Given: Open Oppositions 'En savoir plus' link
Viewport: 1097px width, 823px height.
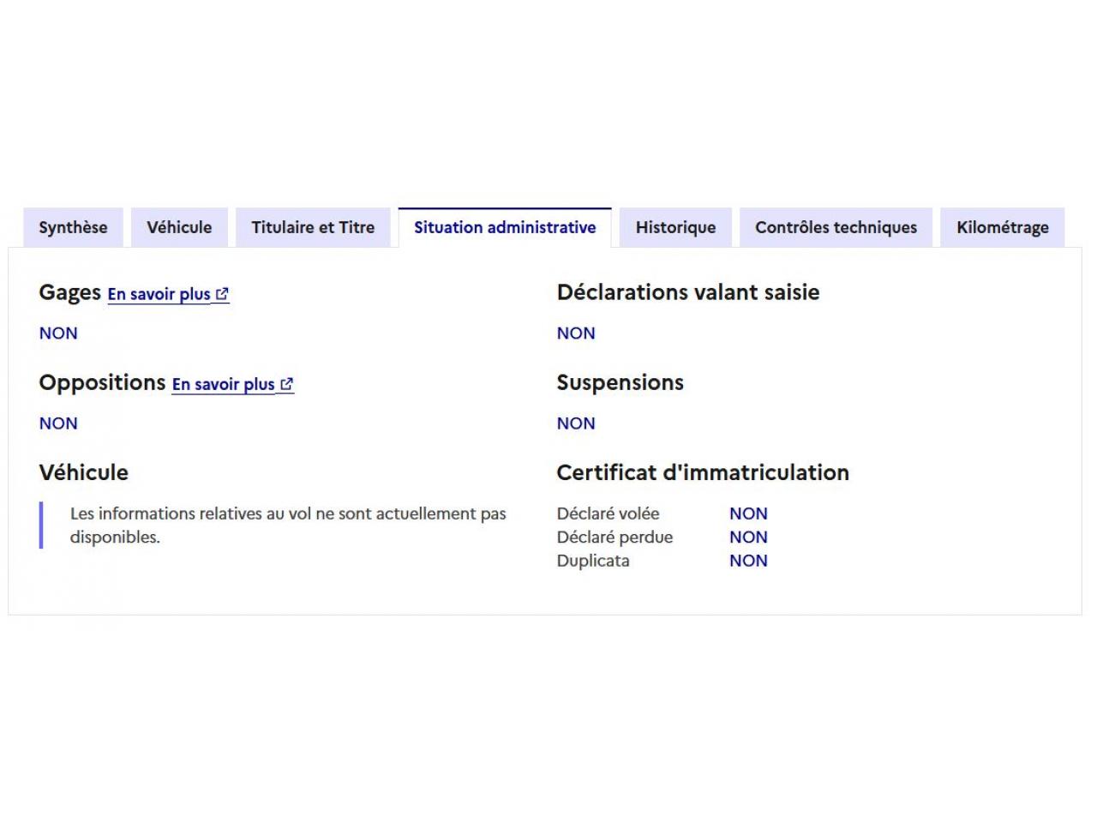Looking at the screenshot, I should [223, 384].
